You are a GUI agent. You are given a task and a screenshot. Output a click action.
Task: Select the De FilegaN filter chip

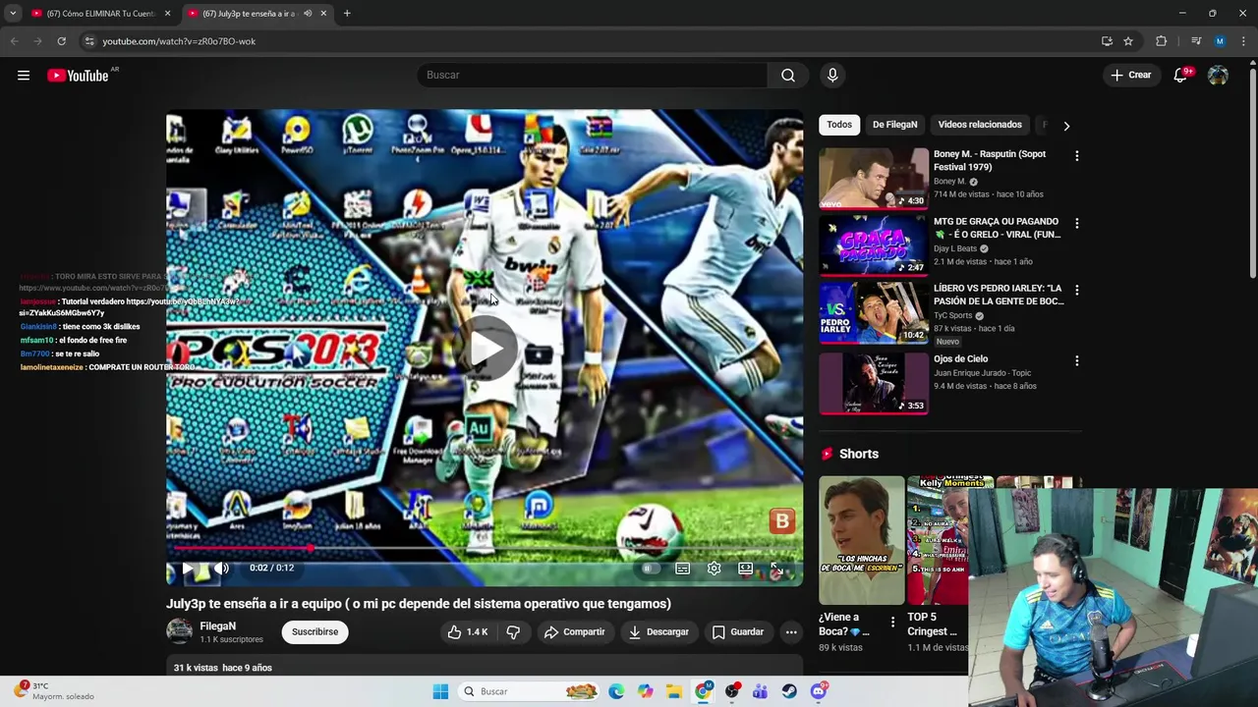894,125
